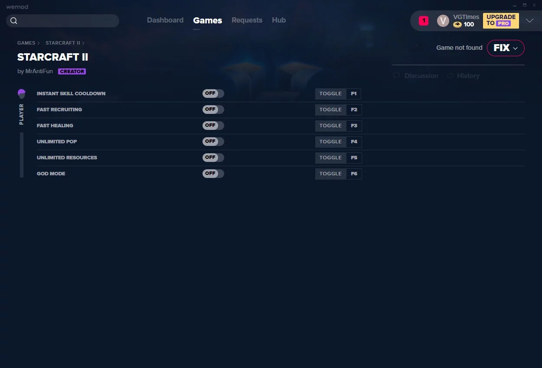Click the 'FAST RECRUITING' cheat label
The image size is (542, 368).
click(59, 110)
